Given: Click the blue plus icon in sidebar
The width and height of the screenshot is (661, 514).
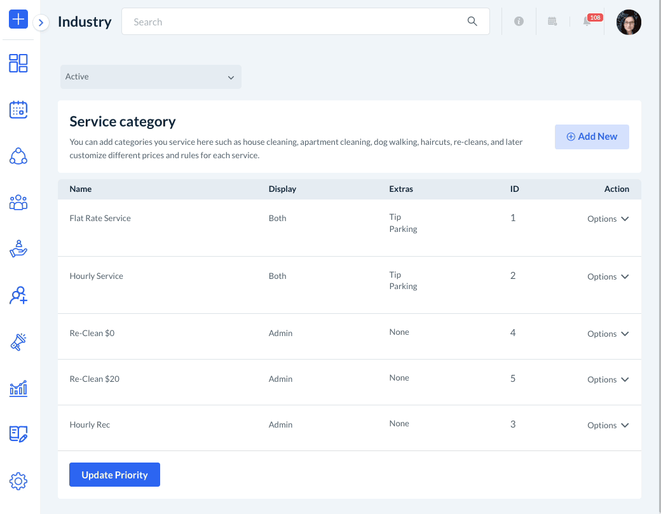Looking at the screenshot, I should (18, 19).
